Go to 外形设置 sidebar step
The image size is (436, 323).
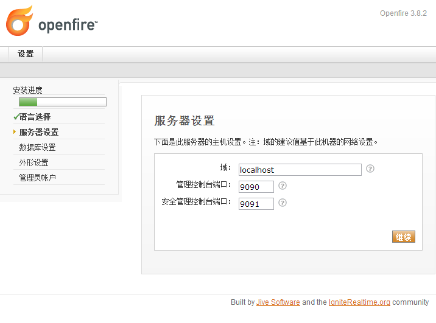tap(33, 162)
